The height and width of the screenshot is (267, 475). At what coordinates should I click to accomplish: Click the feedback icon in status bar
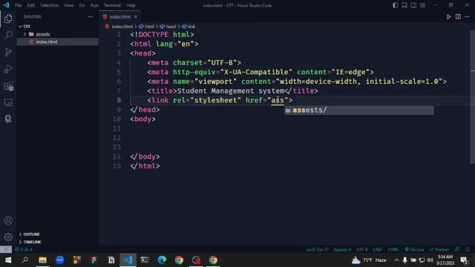click(457, 249)
